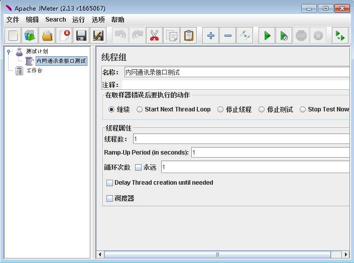354x263 pixels.
Task: Click the Close test plan icon
Action: (x=64, y=36)
